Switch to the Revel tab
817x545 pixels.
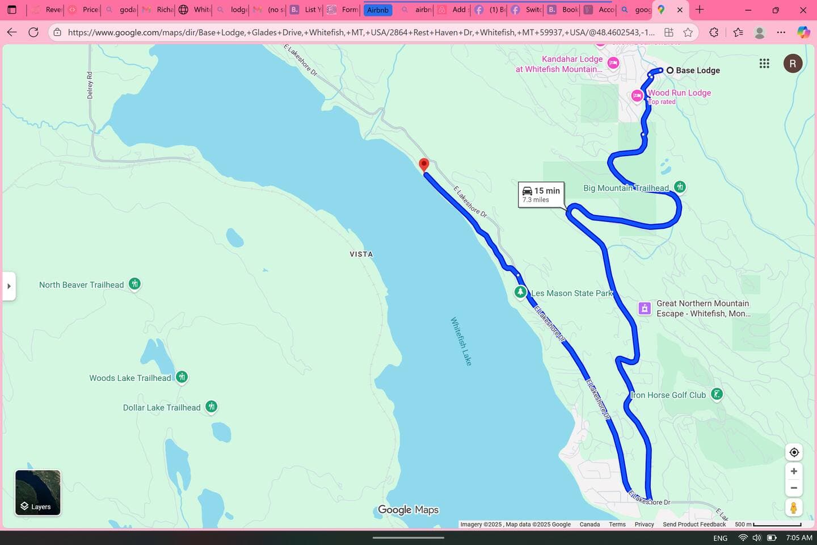pyautogui.click(x=47, y=10)
